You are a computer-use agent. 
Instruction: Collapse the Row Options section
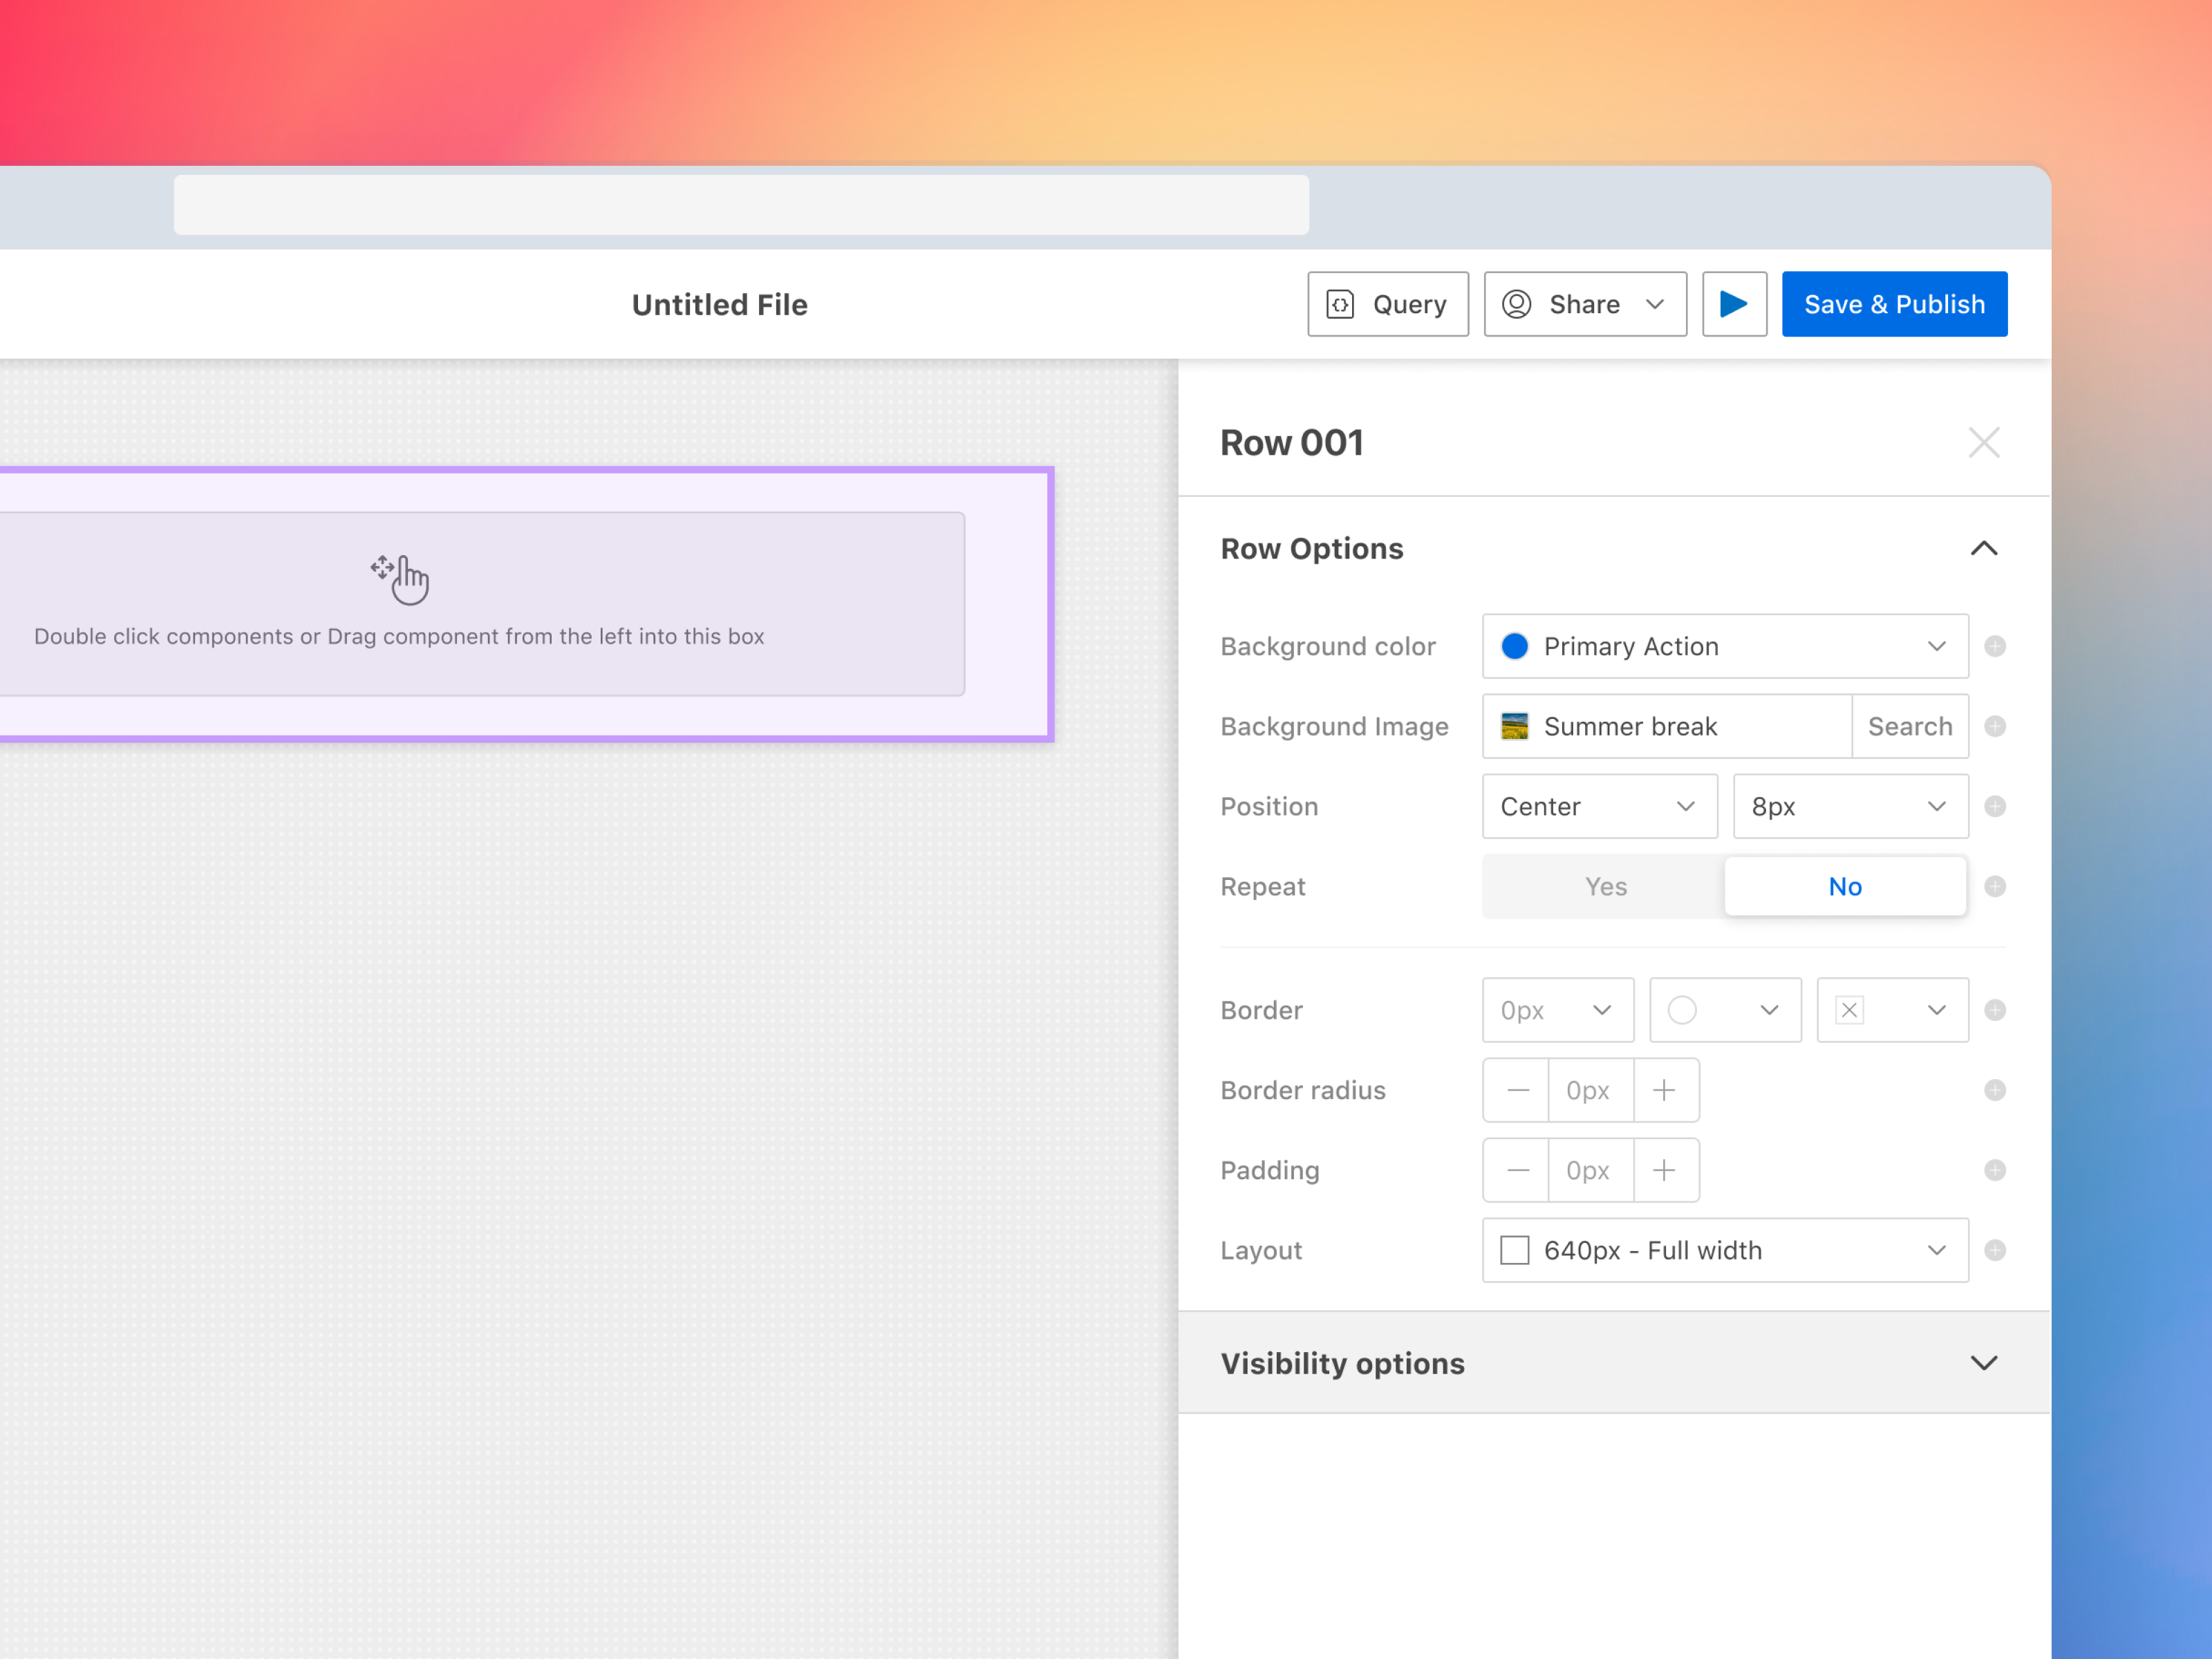1984,548
